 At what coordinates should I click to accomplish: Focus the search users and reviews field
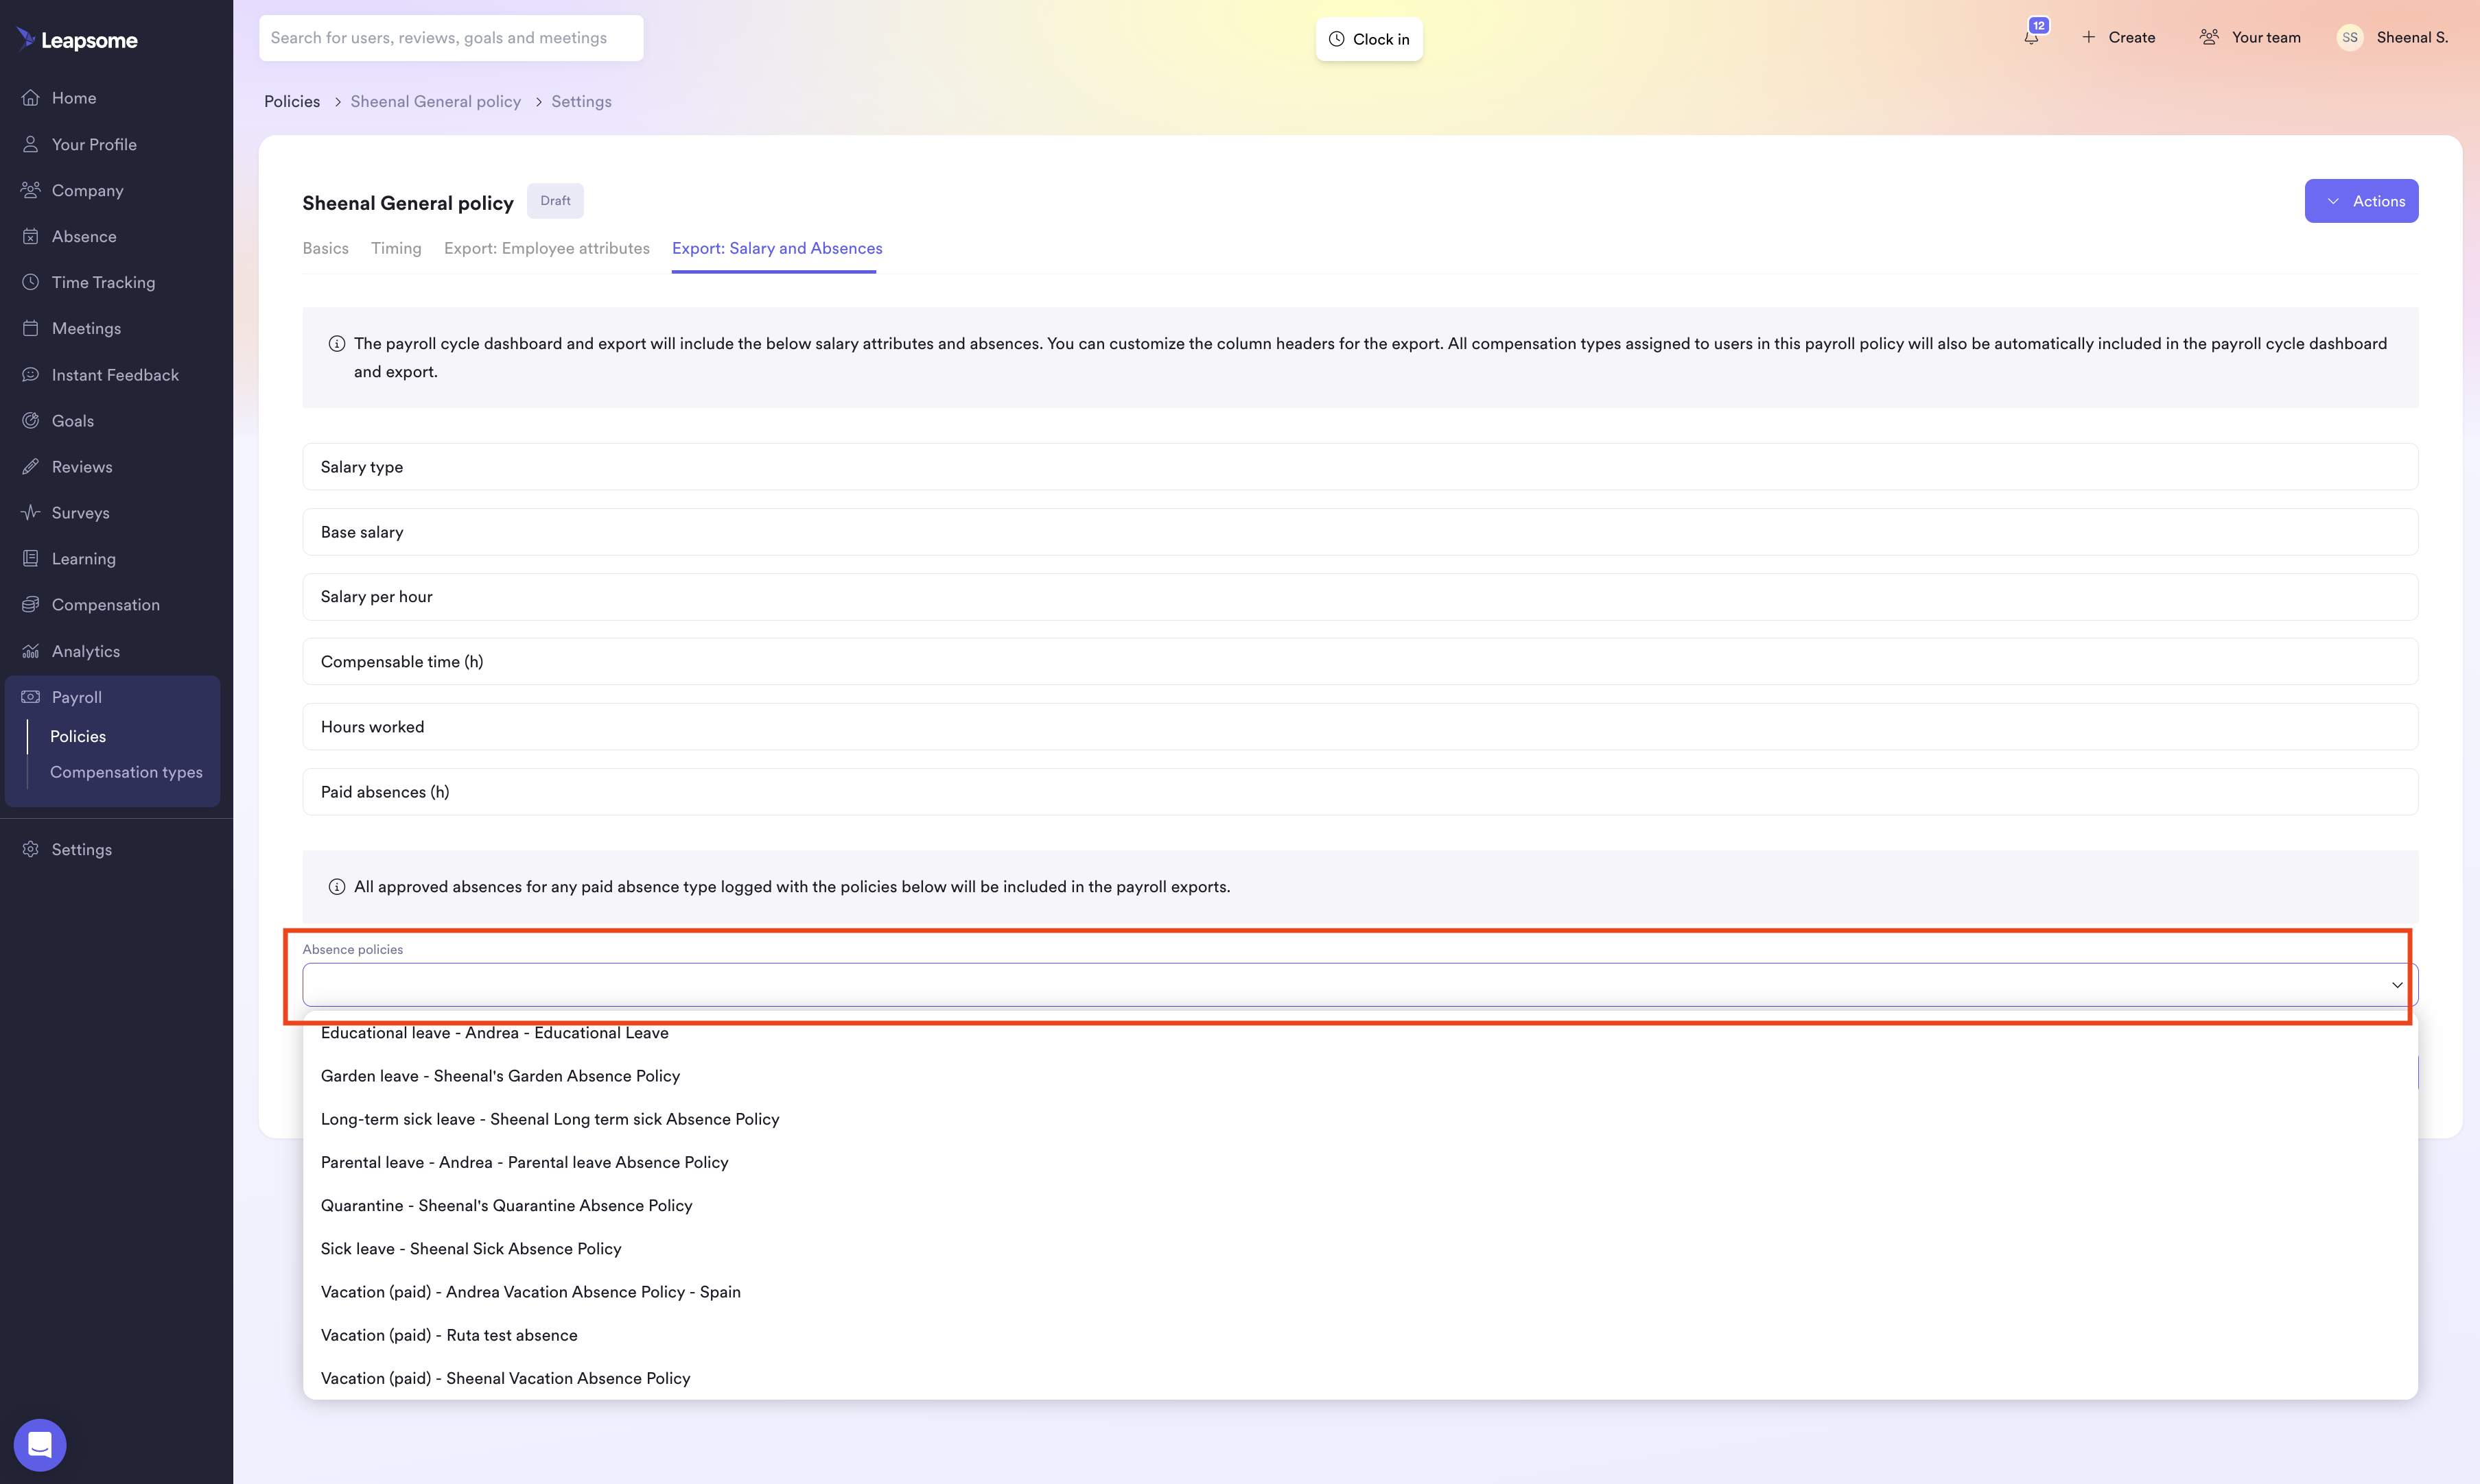pyautogui.click(x=451, y=38)
